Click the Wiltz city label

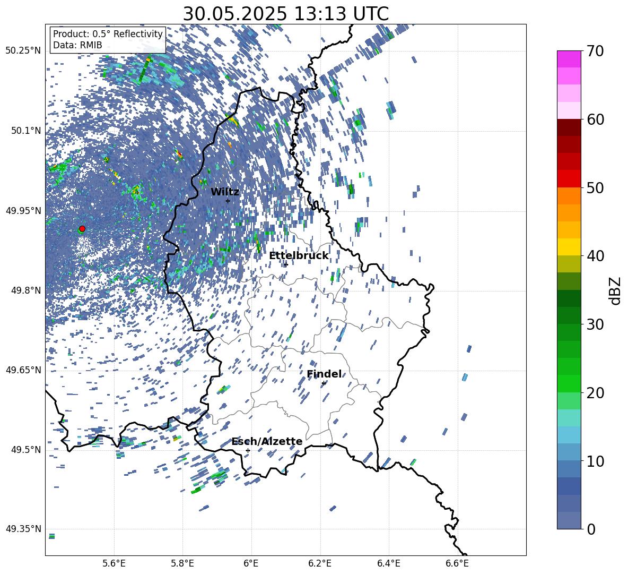(225, 192)
